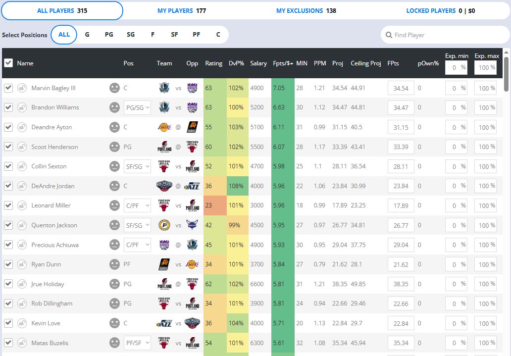Viewport: 511px width, 356px height.
Task: Toggle the checkbox for Precious Achiuwa
Action: pyautogui.click(x=8, y=245)
